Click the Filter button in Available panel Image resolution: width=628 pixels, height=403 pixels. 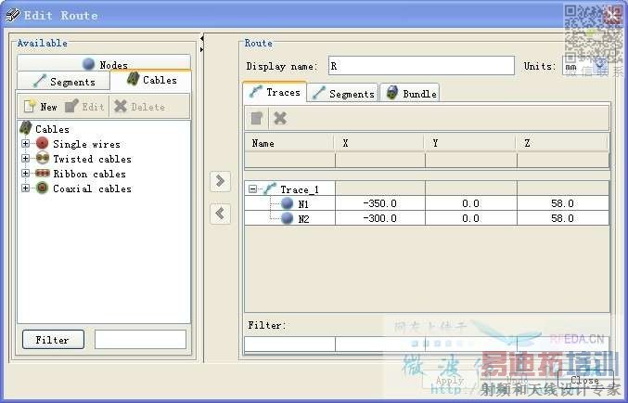(53, 340)
